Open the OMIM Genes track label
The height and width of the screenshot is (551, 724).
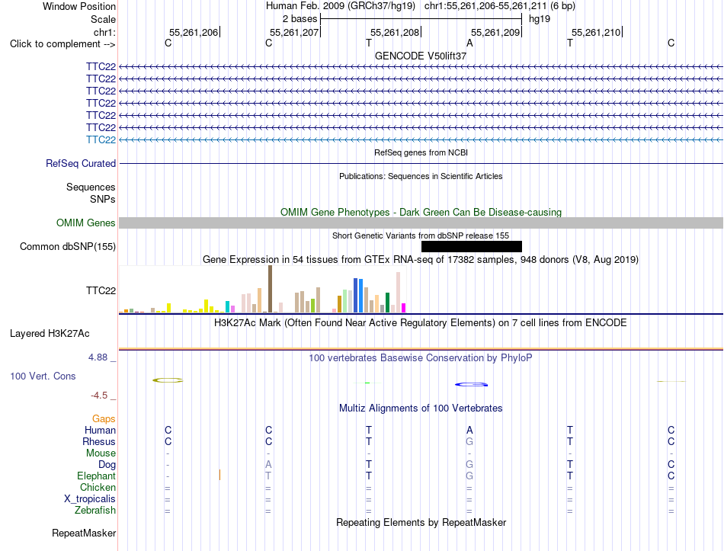pyautogui.click(x=86, y=223)
